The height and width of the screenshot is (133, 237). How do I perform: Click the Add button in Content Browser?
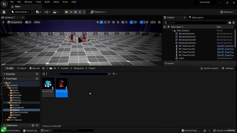click(9, 68)
